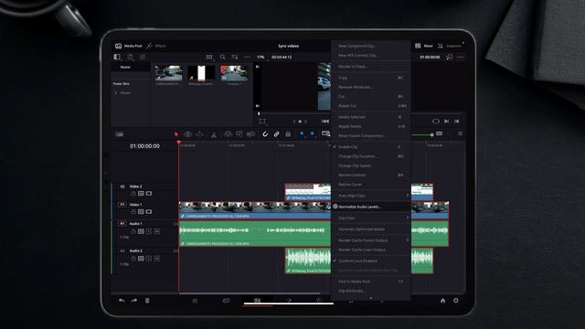This screenshot has height=329, width=585.
Task: Lock the Video 2 track
Action: coord(133,194)
